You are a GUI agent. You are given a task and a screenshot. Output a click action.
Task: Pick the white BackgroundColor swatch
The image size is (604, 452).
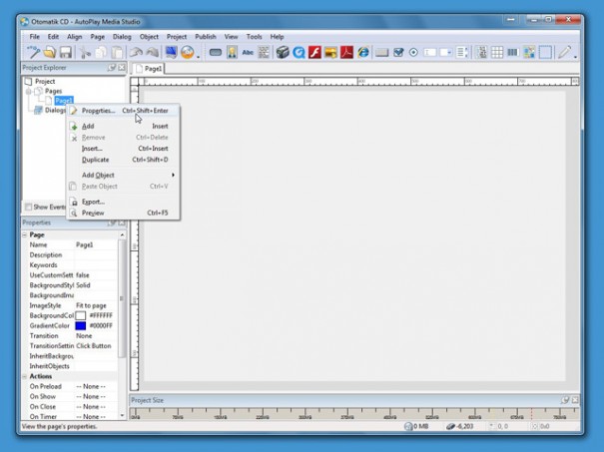point(80,315)
